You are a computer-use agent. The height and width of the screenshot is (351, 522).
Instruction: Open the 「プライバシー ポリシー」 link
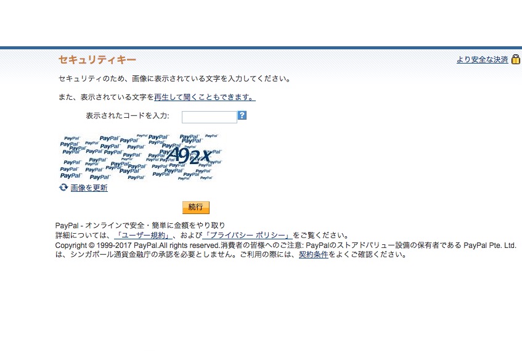pos(247,235)
